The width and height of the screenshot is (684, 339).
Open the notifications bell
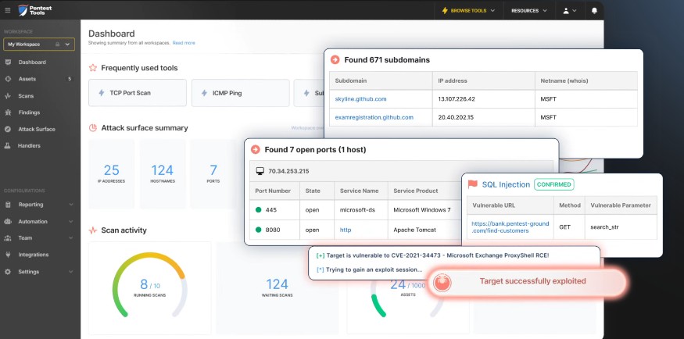click(x=594, y=10)
